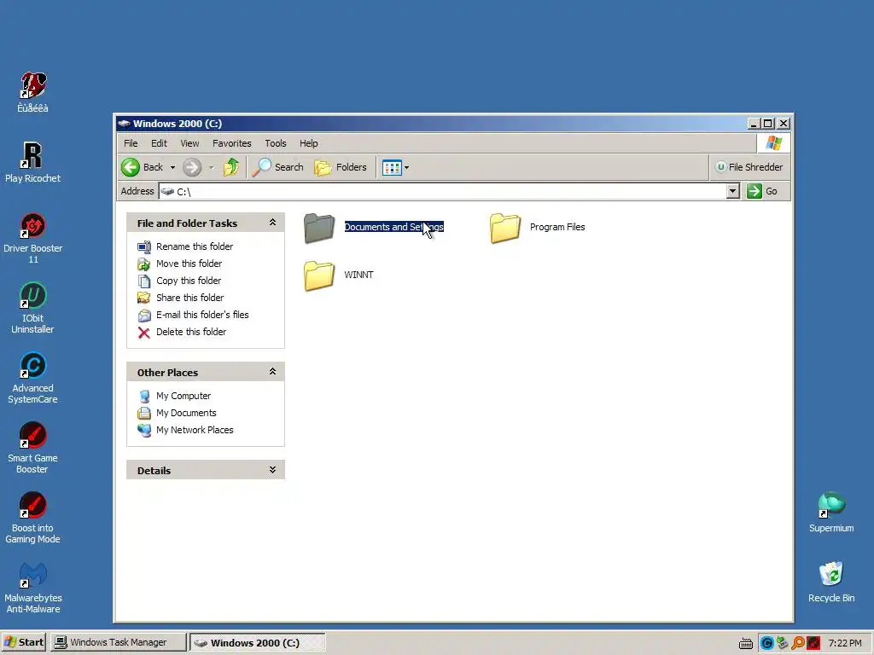This screenshot has width=874, height=655.
Task: Go back with the green Back arrow
Action: click(143, 167)
